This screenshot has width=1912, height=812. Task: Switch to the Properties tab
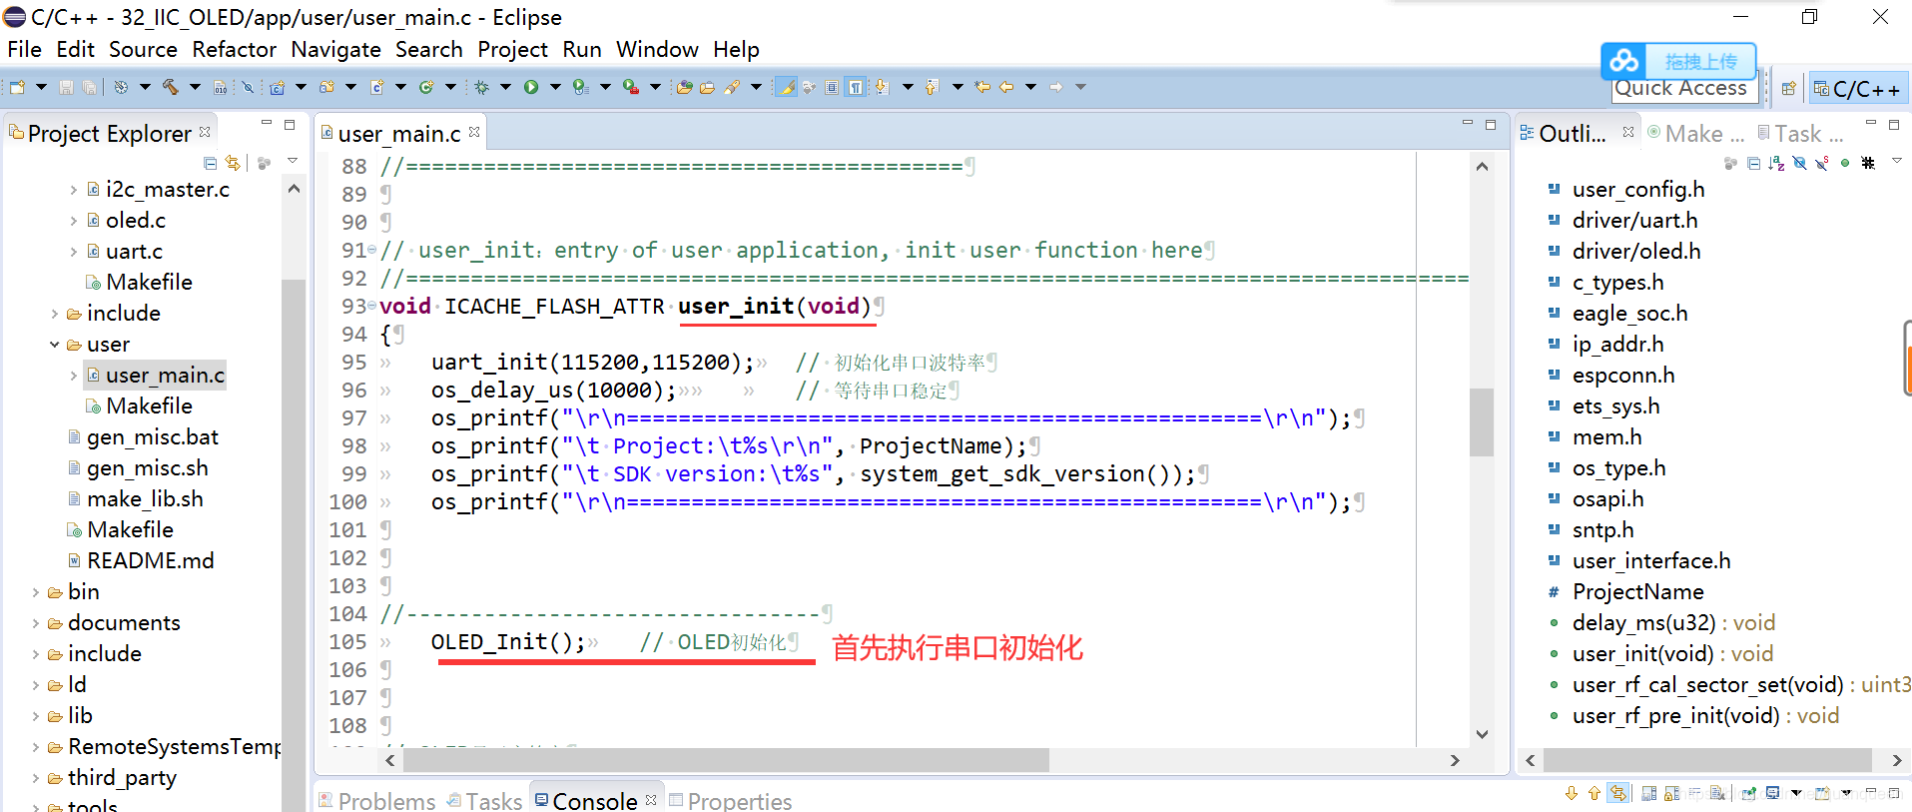point(731,800)
